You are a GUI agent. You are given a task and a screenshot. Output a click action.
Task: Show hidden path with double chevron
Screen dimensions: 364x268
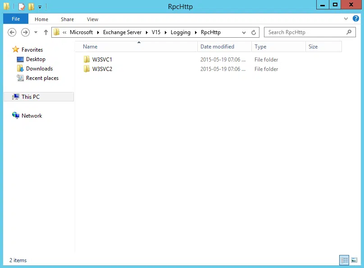[x=64, y=33]
